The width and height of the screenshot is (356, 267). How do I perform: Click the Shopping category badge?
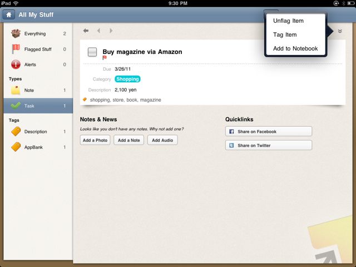(127, 79)
